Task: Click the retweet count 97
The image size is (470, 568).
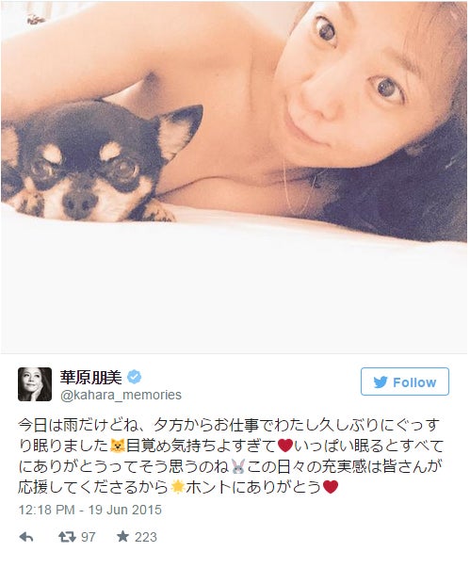Action: (89, 537)
